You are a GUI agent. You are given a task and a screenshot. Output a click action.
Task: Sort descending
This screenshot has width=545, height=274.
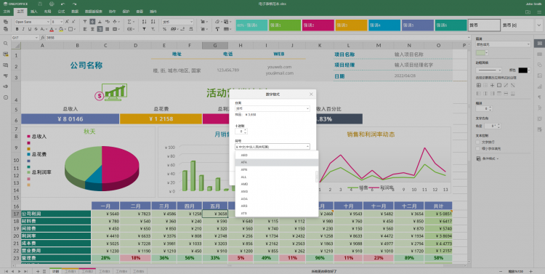pos(153,22)
